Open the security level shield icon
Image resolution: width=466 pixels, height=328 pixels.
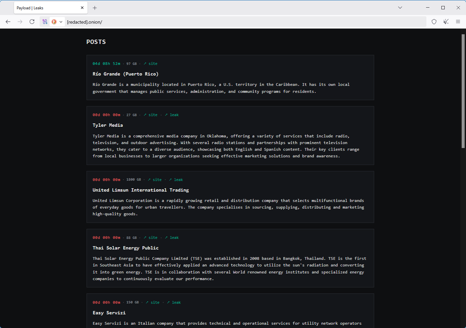(434, 22)
